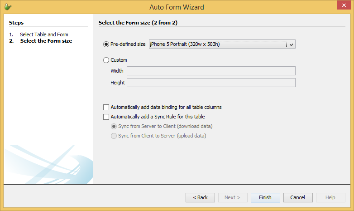Viewport: 354px width, 211px height.
Task: Click the Height input field
Action: [211, 83]
